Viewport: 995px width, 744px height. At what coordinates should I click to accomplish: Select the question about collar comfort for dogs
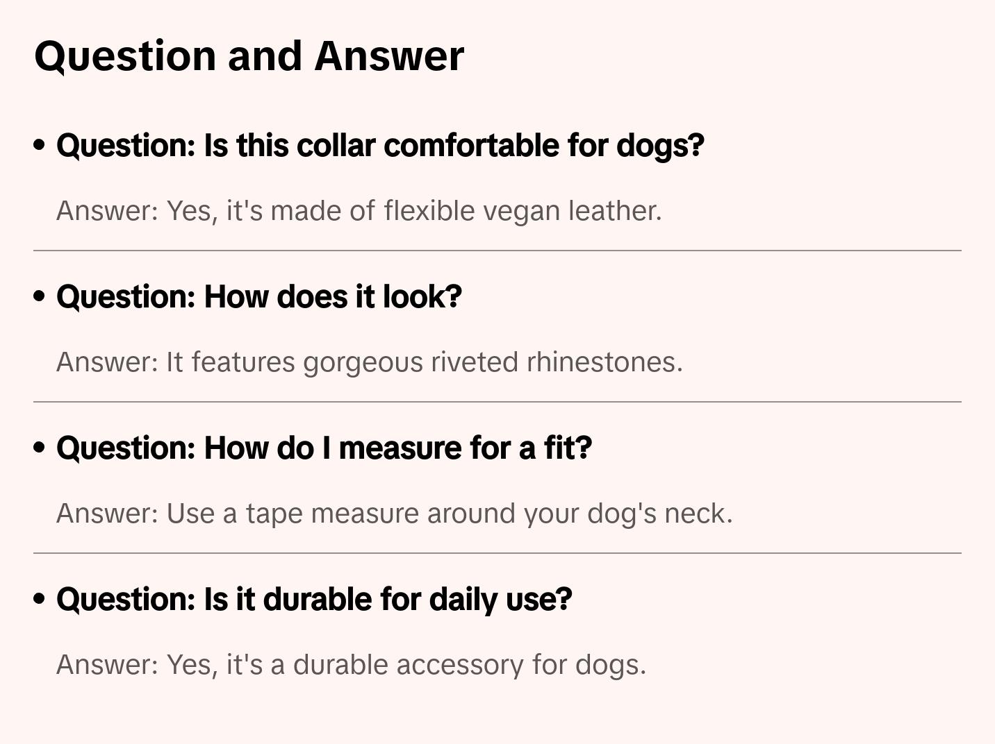[380, 146]
